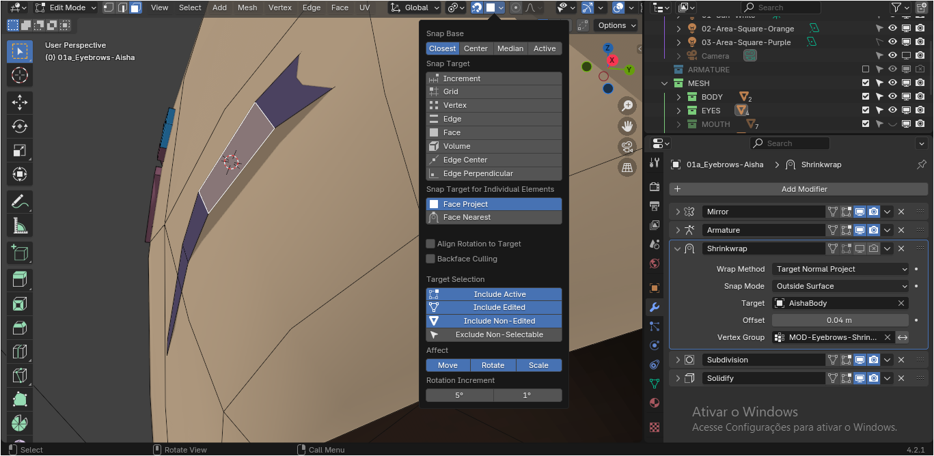The image size is (934, 456).
Task: Toggle camera view gizmo icon
Action: [x=627, y=147]
